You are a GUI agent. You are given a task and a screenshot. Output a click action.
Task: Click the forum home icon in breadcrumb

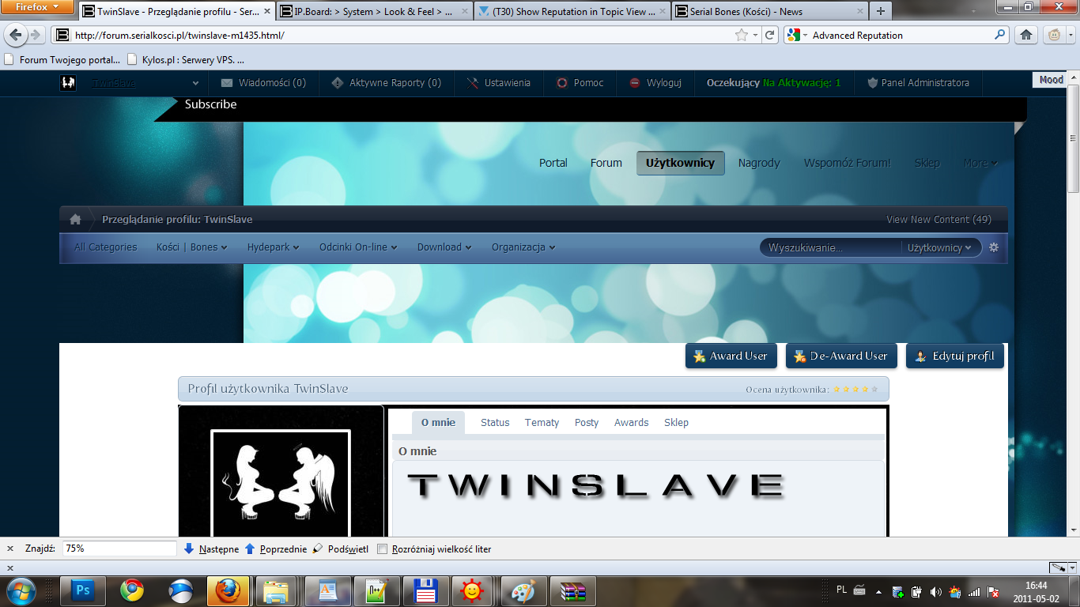click(x=75, y=220)
